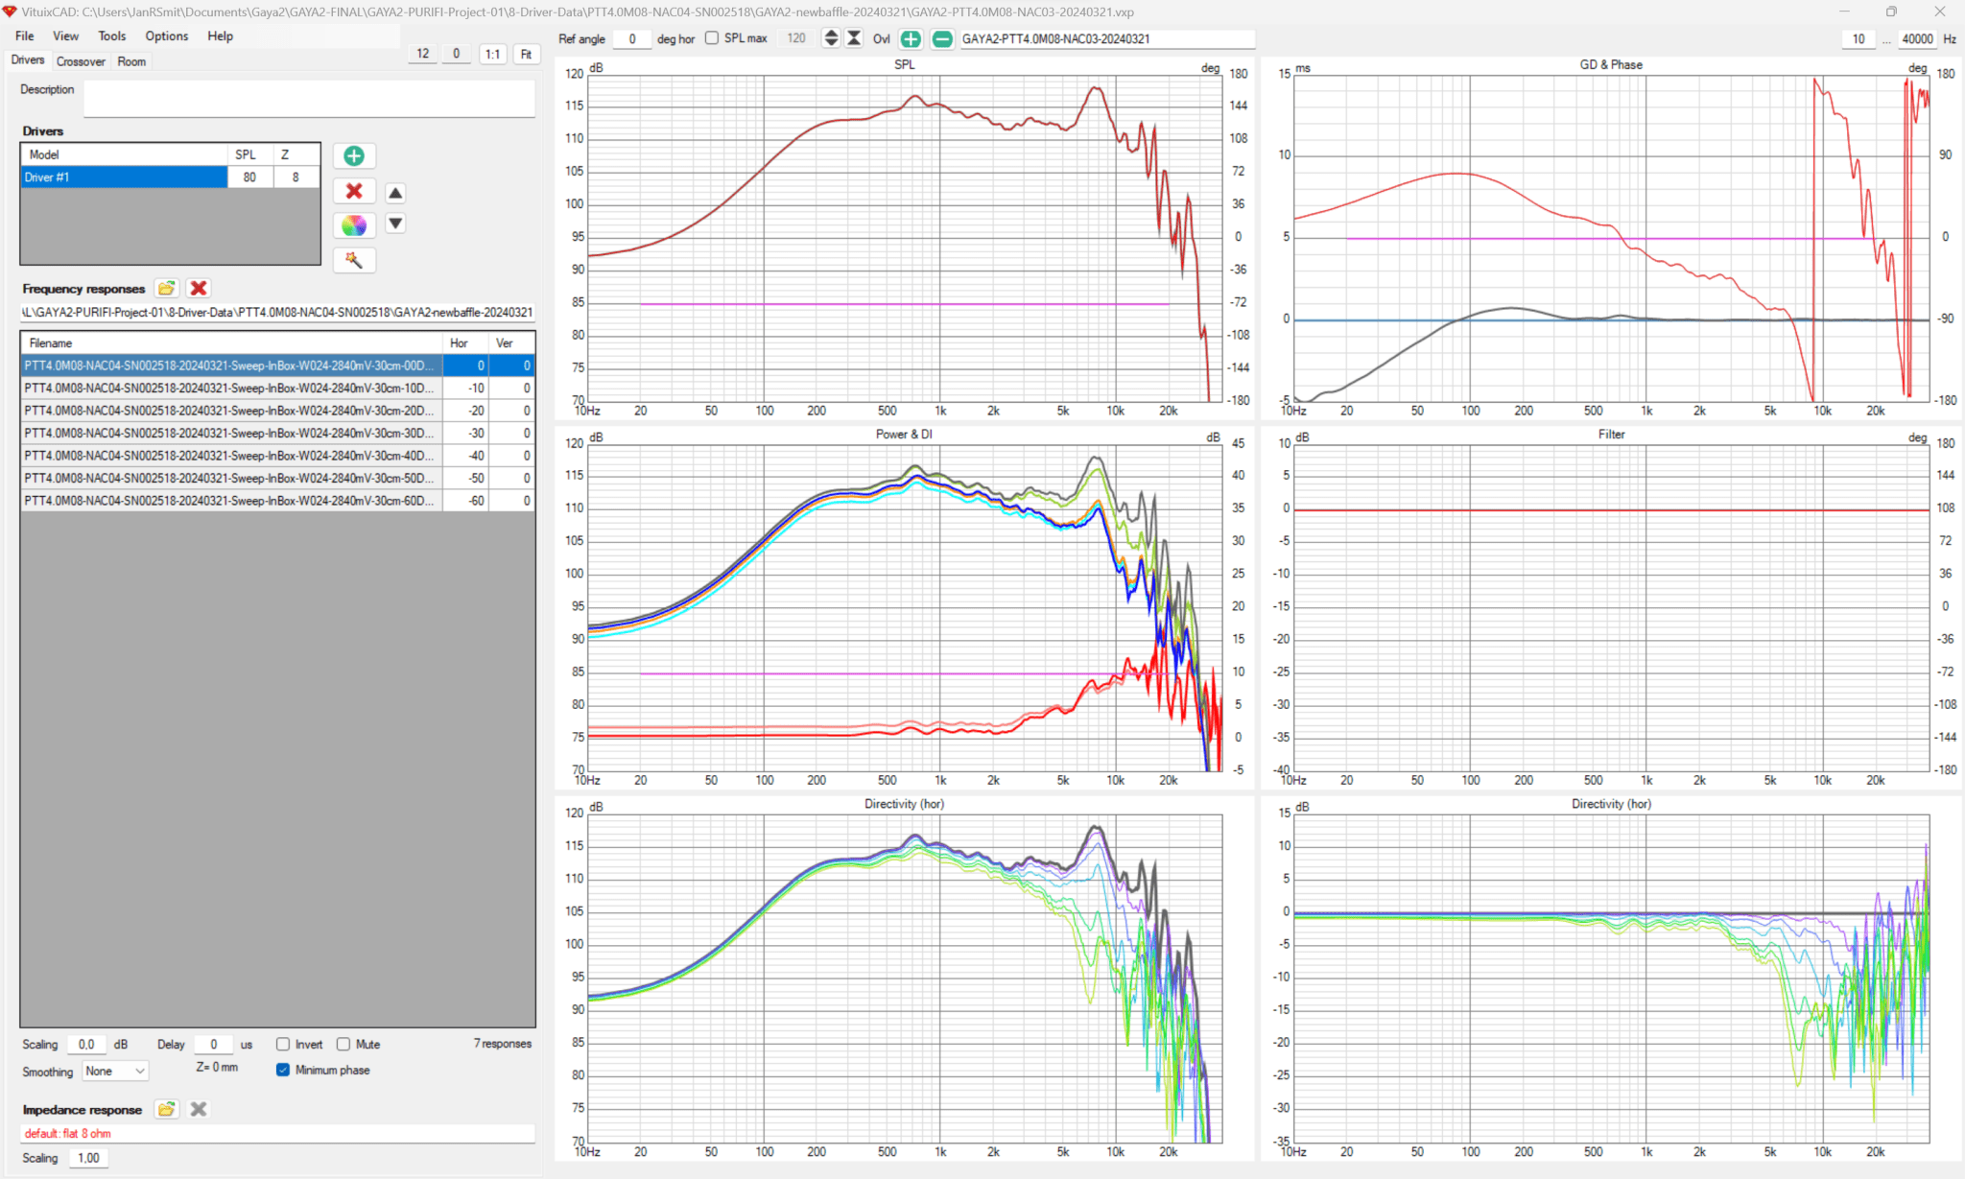Remove overlay with green minus icon
1965x1179 pixels.
(942, 39)
